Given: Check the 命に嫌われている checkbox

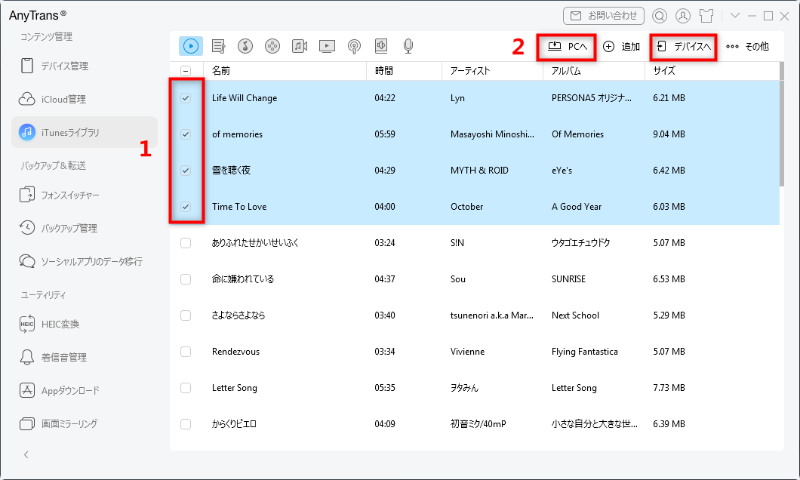Looking at the screenshot, I should point(186,279).
